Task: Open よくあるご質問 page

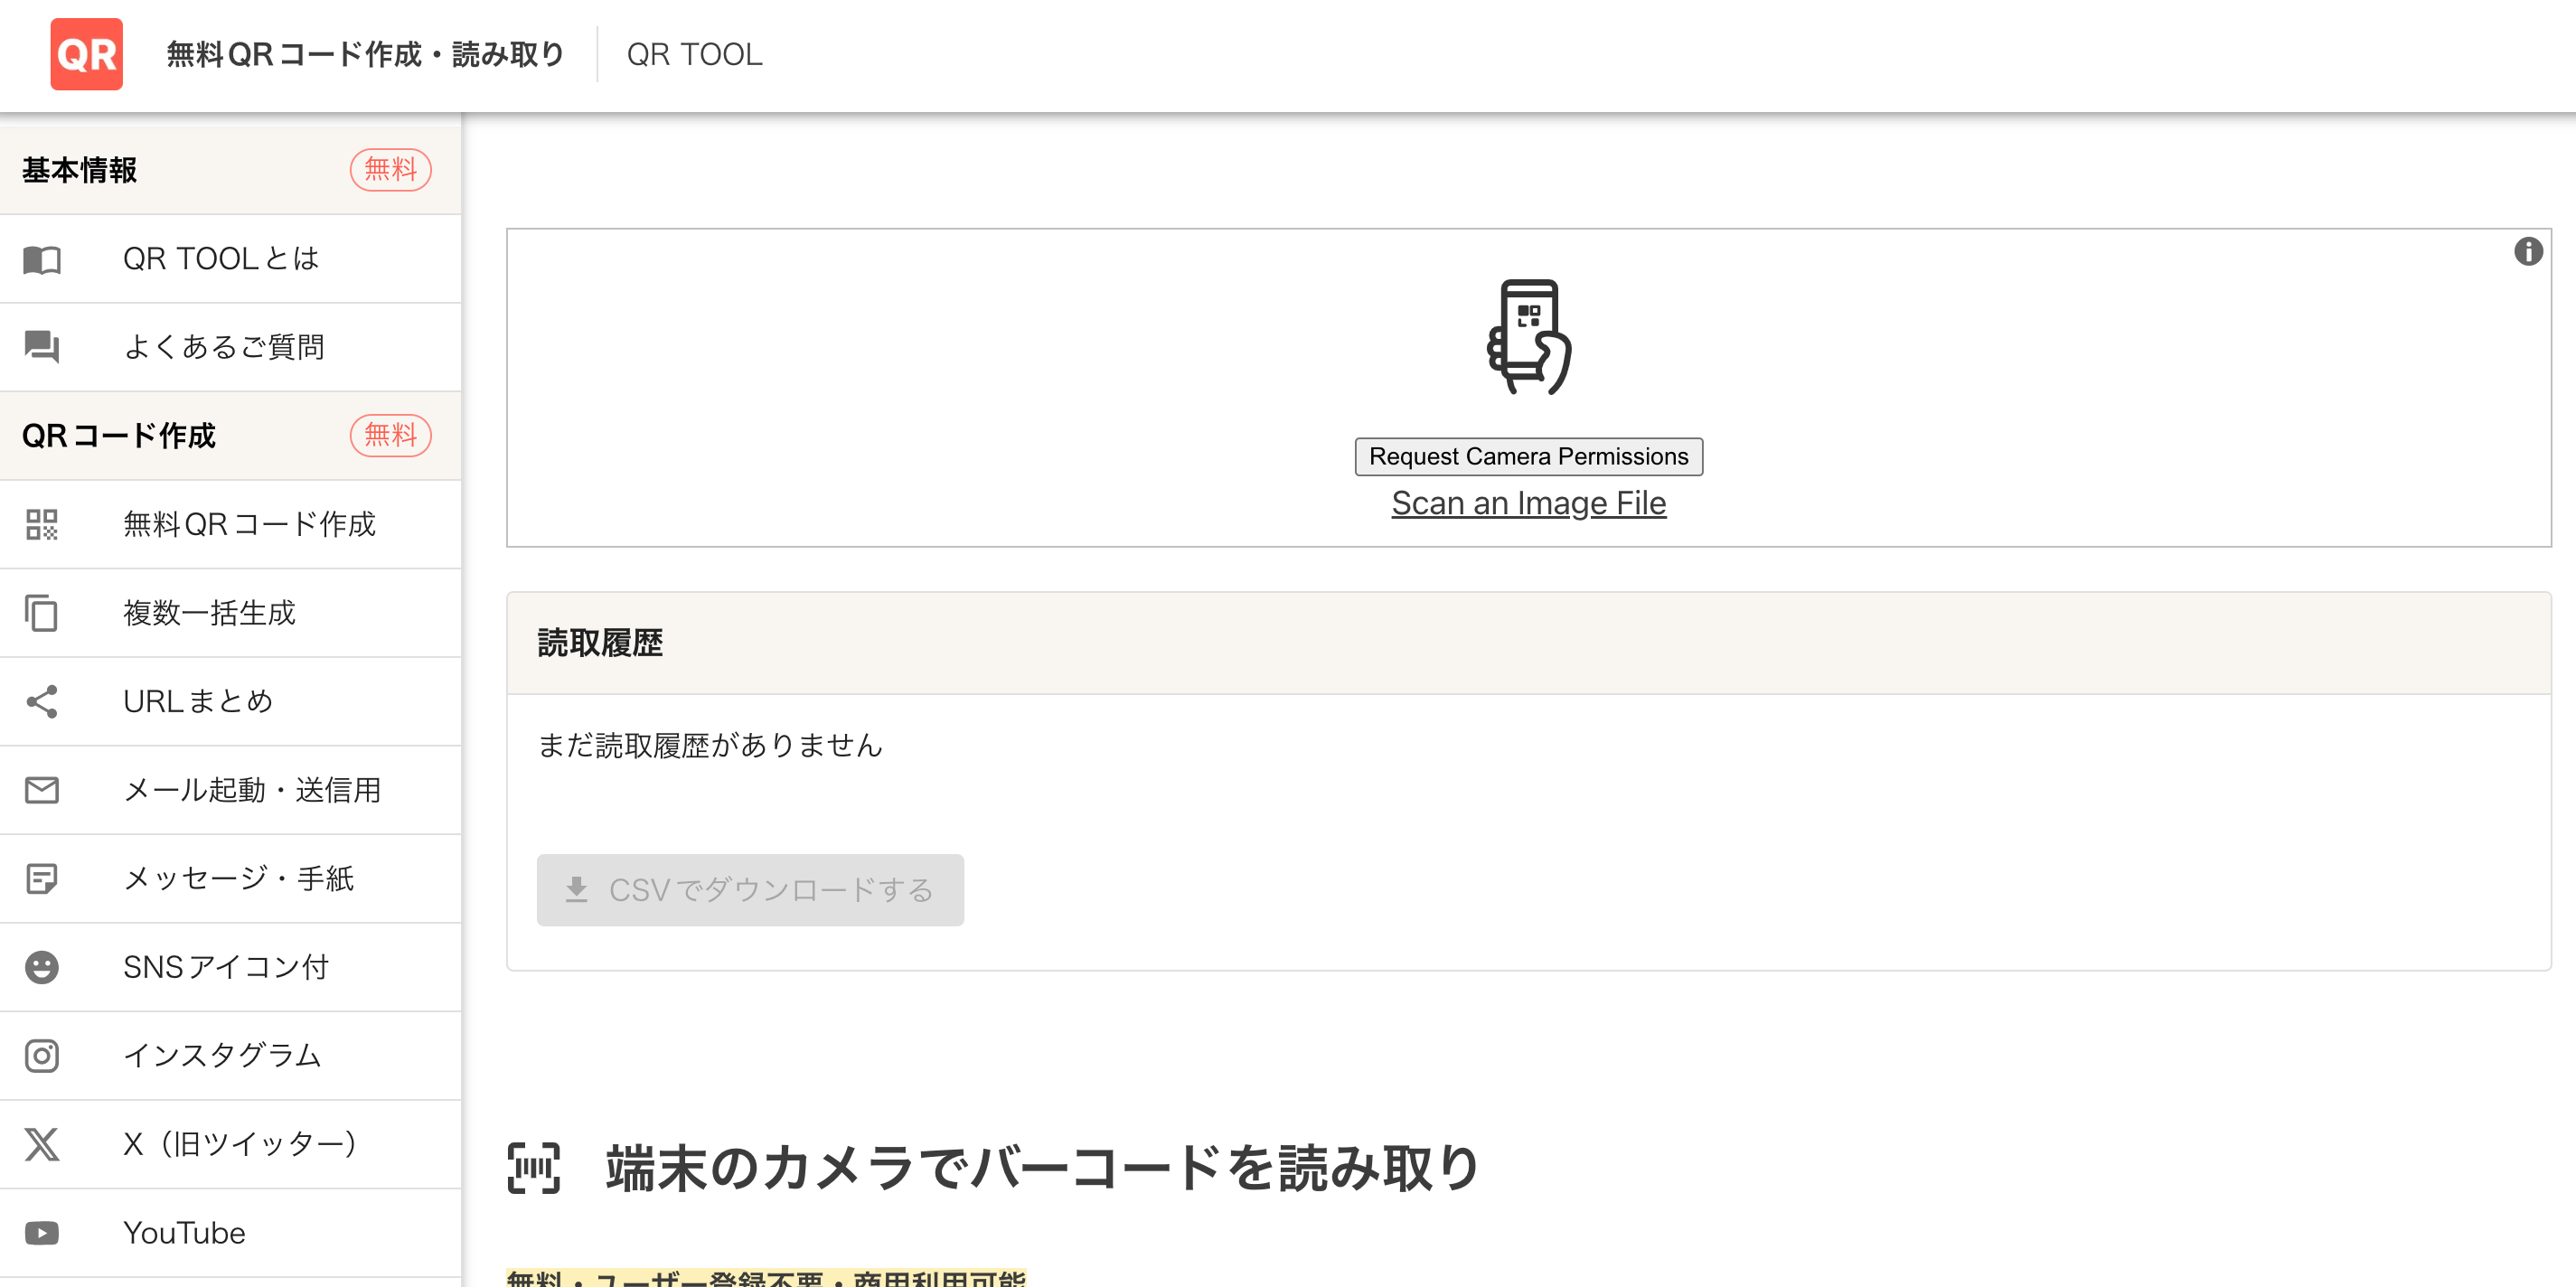Action: click(x=224, y=346)
